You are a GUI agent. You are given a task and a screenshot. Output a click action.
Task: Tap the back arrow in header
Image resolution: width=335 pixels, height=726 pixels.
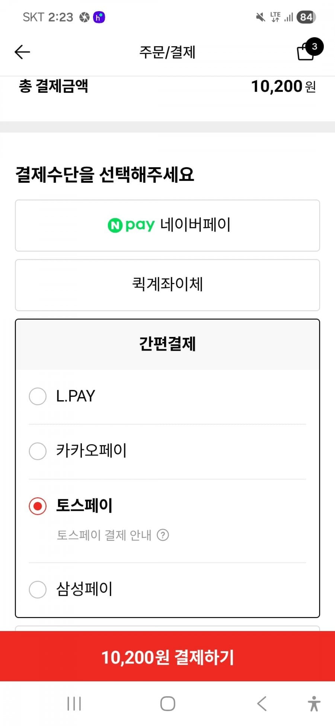pyautogui.click(x=22, y=52)
